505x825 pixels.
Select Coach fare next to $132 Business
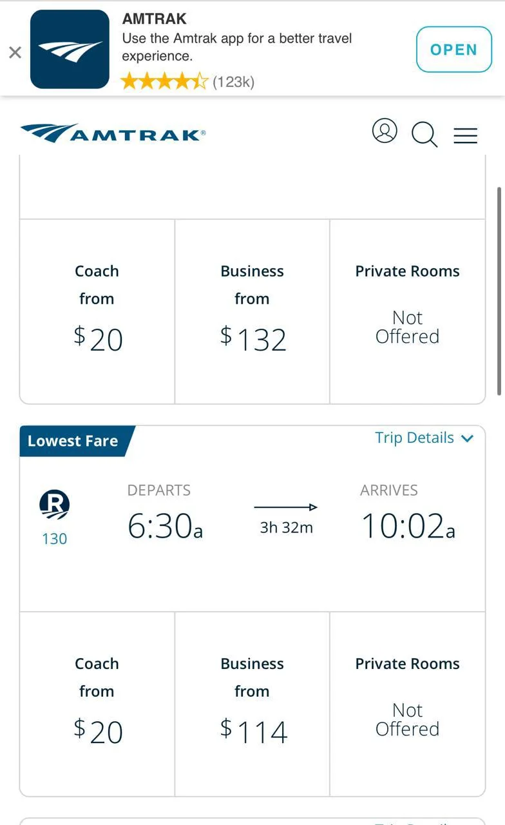(x=97, y=312)
